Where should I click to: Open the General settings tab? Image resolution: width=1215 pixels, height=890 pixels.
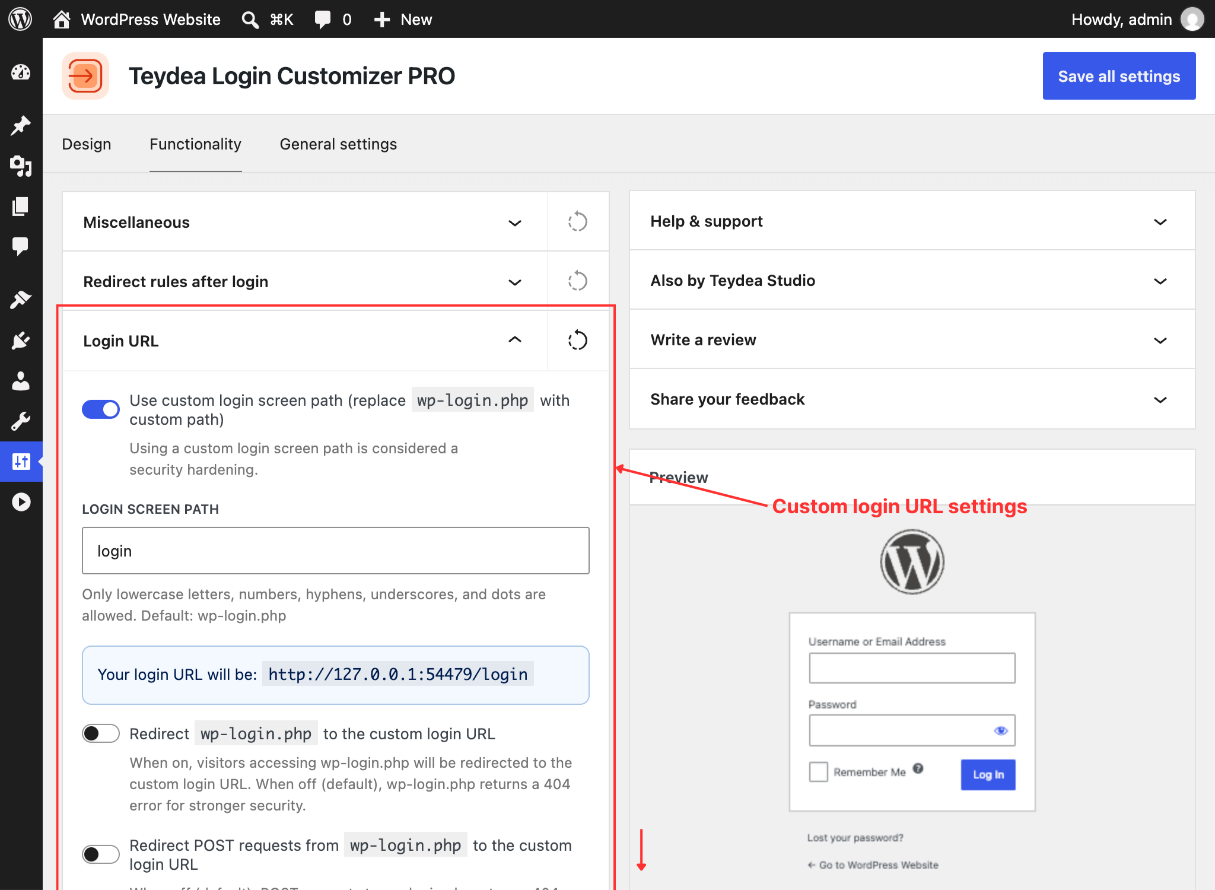tap(338, 144)
